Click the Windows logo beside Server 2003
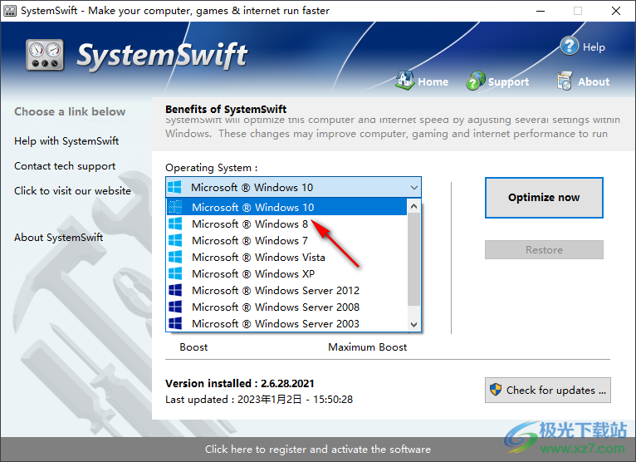 point(175,323)
